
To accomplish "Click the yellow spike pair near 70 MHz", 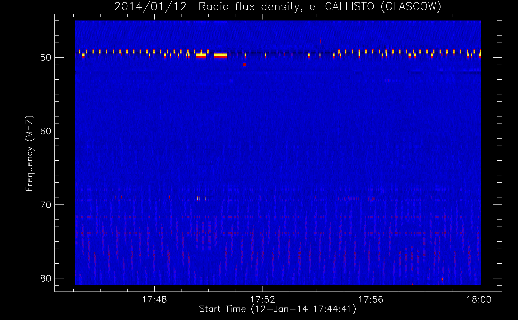I will (x=198, y=199).
